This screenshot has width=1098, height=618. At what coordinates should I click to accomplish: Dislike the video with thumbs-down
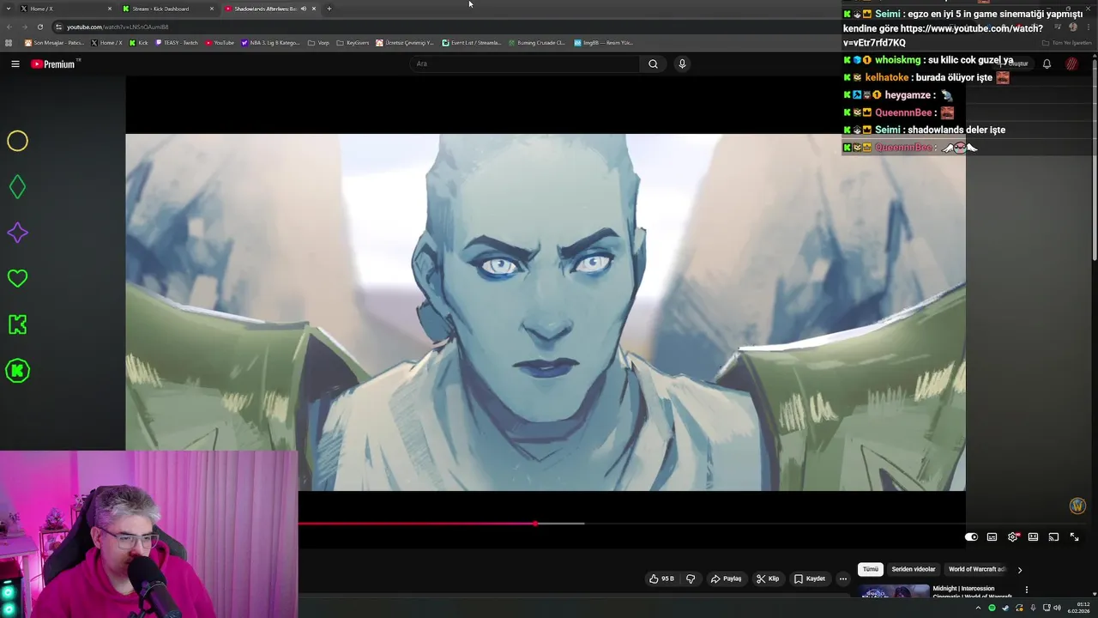pyautogui.click(x=691, y=579)
